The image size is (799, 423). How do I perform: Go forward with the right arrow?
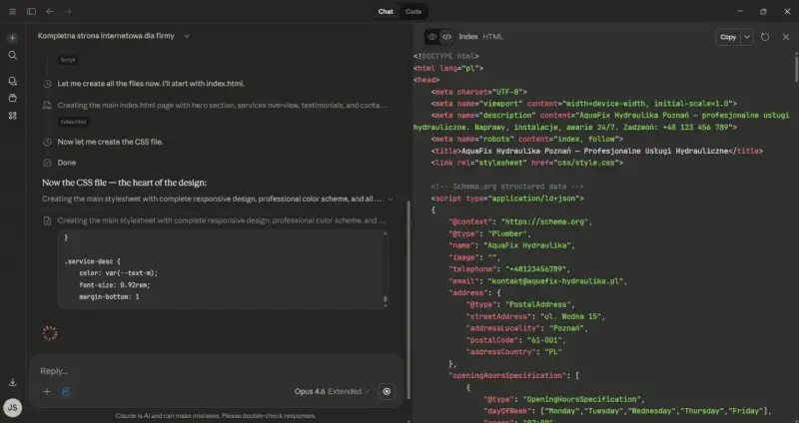(x=68, y=11)
